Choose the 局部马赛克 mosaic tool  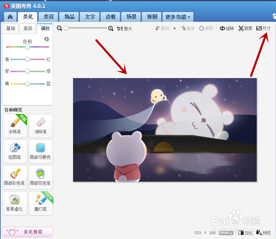[41, 152]
